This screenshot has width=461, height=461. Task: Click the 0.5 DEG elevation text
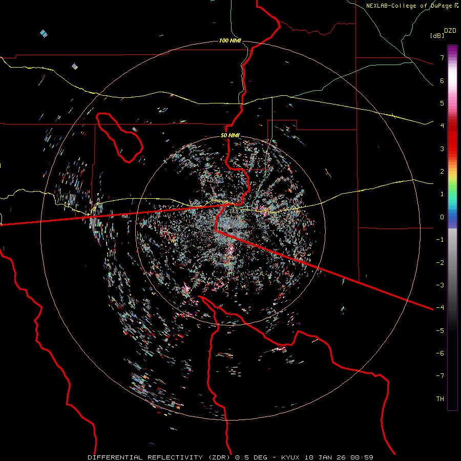pos(251,457)
